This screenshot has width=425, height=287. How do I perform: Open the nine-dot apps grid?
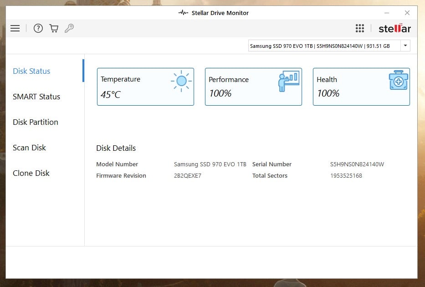[360, 28]
